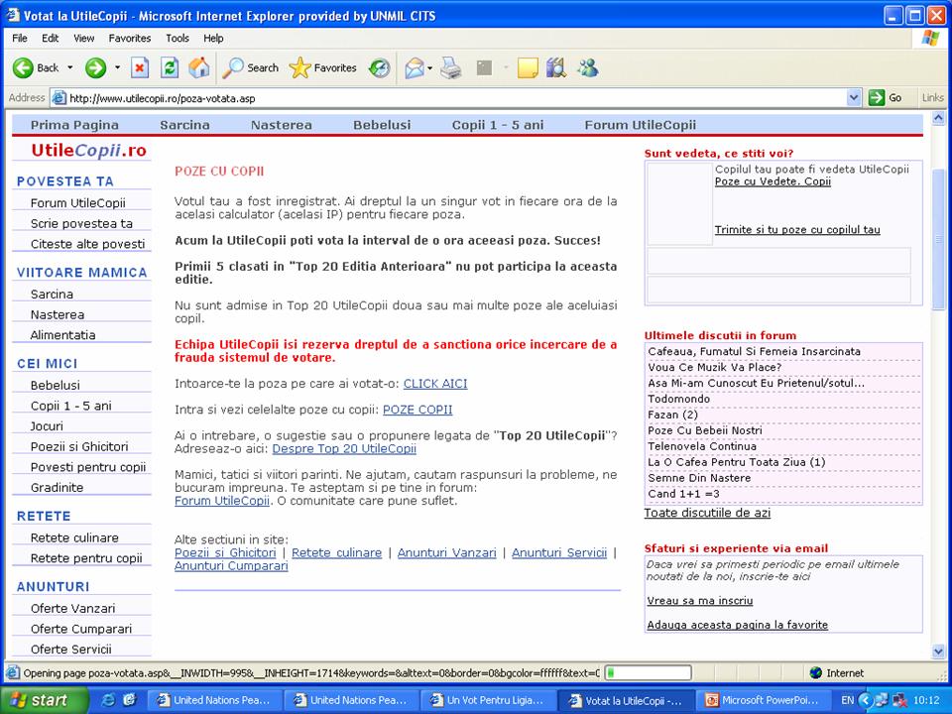Go to the Home page icon
This screenshot has width=952, height=714.
coord(199,68)
